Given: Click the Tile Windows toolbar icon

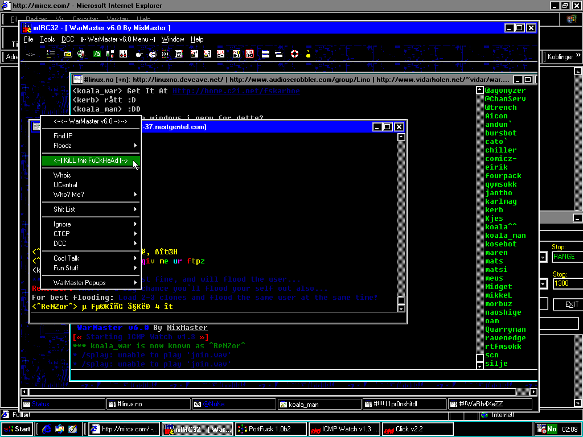Looking at the screenshot, I should pyautogui.click(x=265, y=54).
